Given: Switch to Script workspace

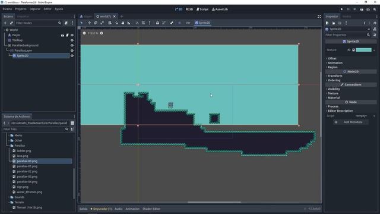Looking at the screenshot, I should (x=202, y=10).
